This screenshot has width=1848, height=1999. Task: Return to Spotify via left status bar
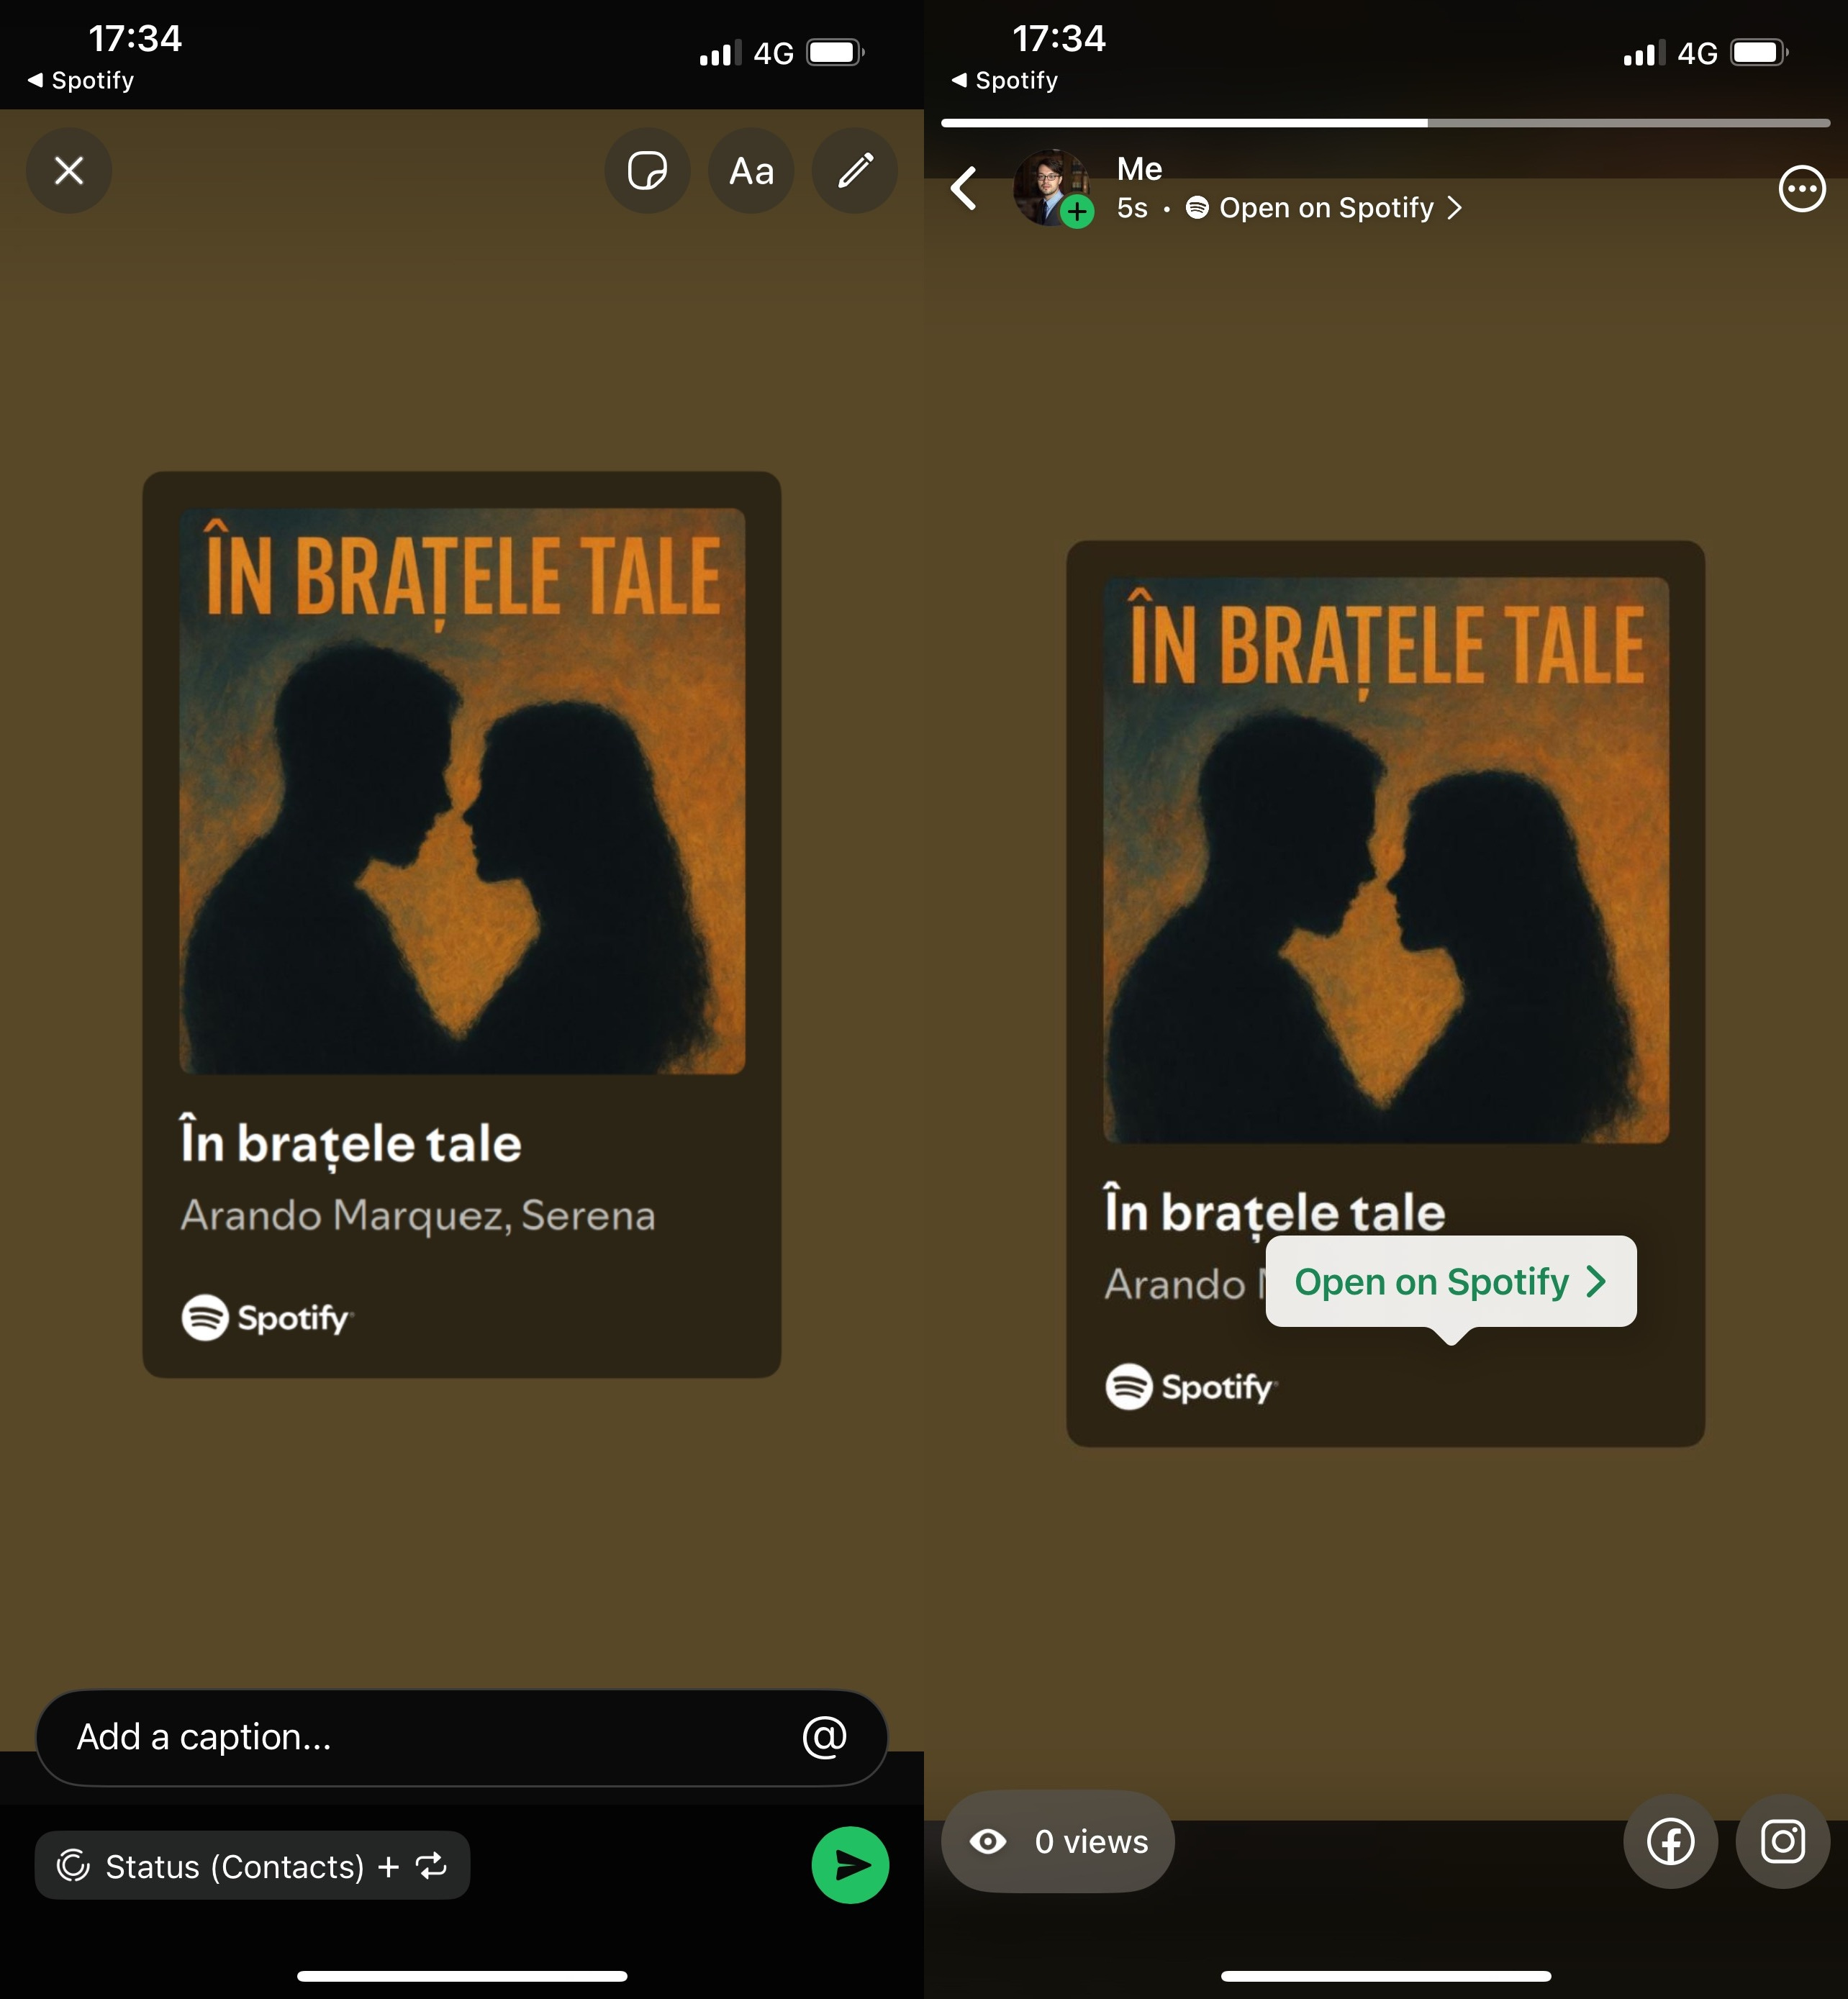81,80
